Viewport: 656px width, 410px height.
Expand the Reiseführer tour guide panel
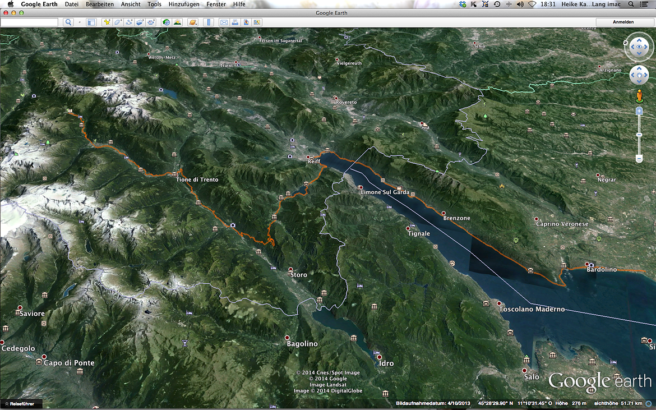coord(21,404)
